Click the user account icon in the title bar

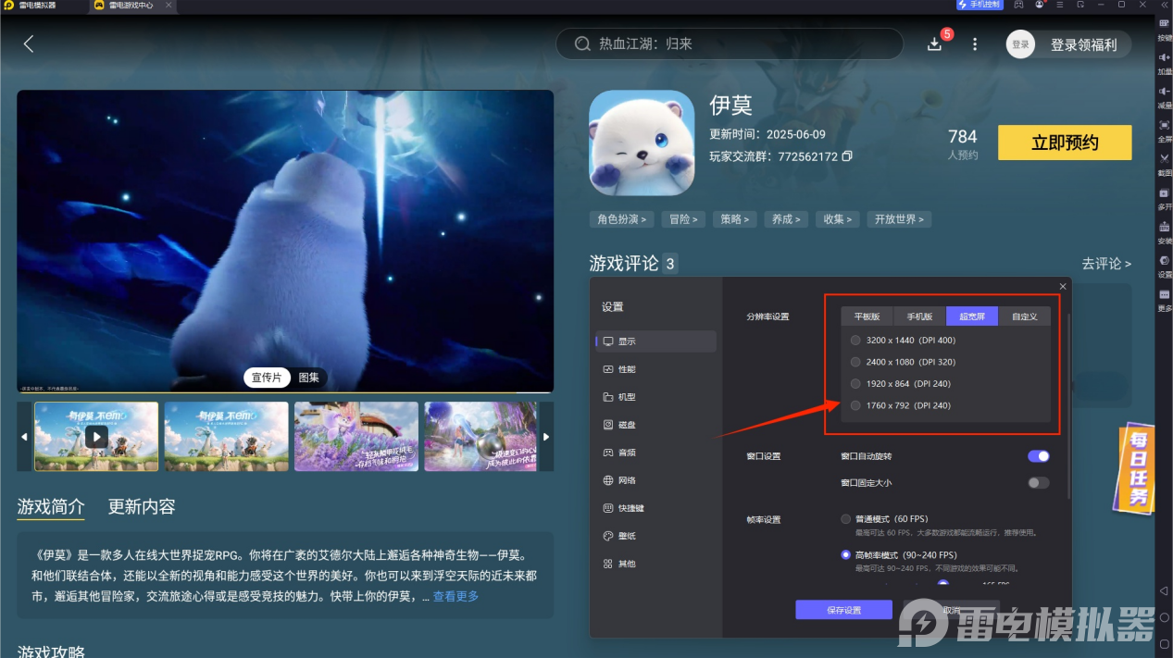coord(1041,5)
